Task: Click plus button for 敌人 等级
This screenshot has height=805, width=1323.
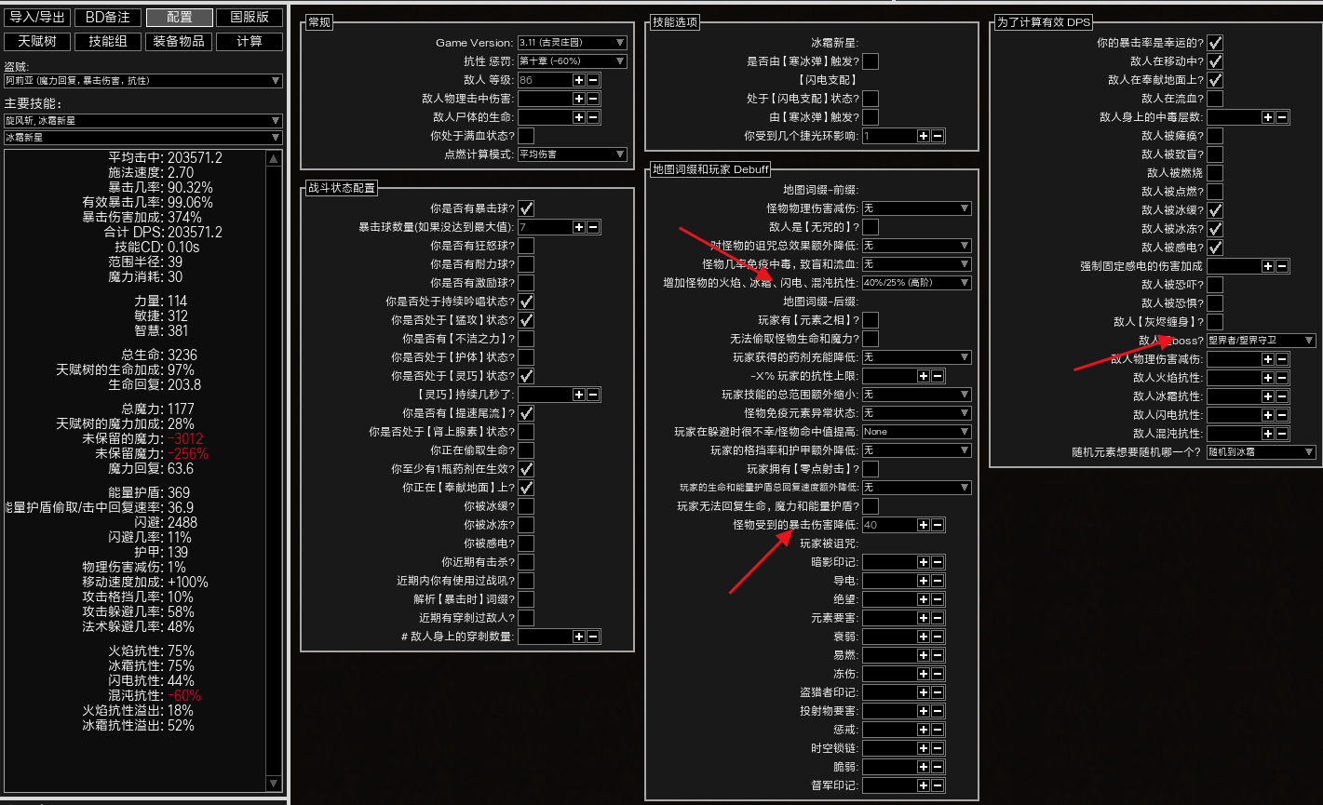Action: coord(578,80)
